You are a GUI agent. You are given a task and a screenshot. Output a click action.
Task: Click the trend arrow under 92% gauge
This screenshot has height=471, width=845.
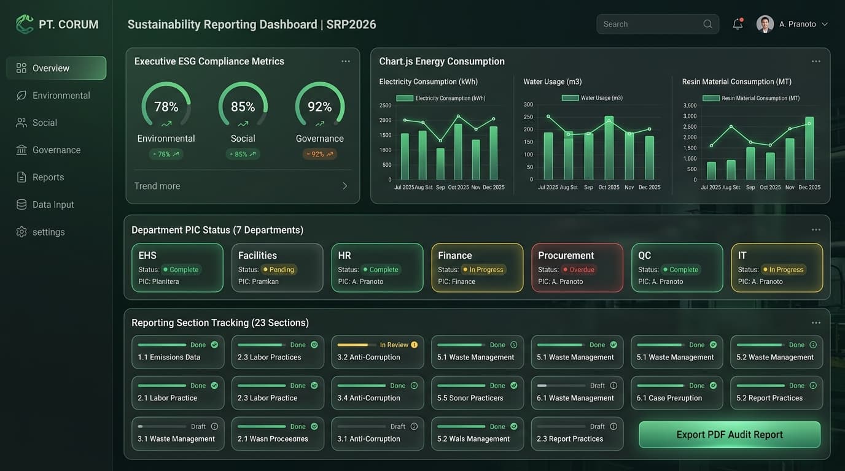(320, 124)
